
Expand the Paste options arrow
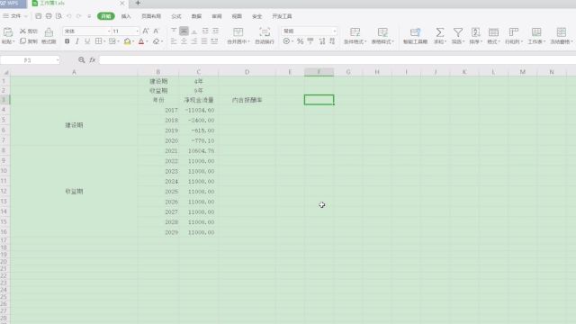pos(13,41)
